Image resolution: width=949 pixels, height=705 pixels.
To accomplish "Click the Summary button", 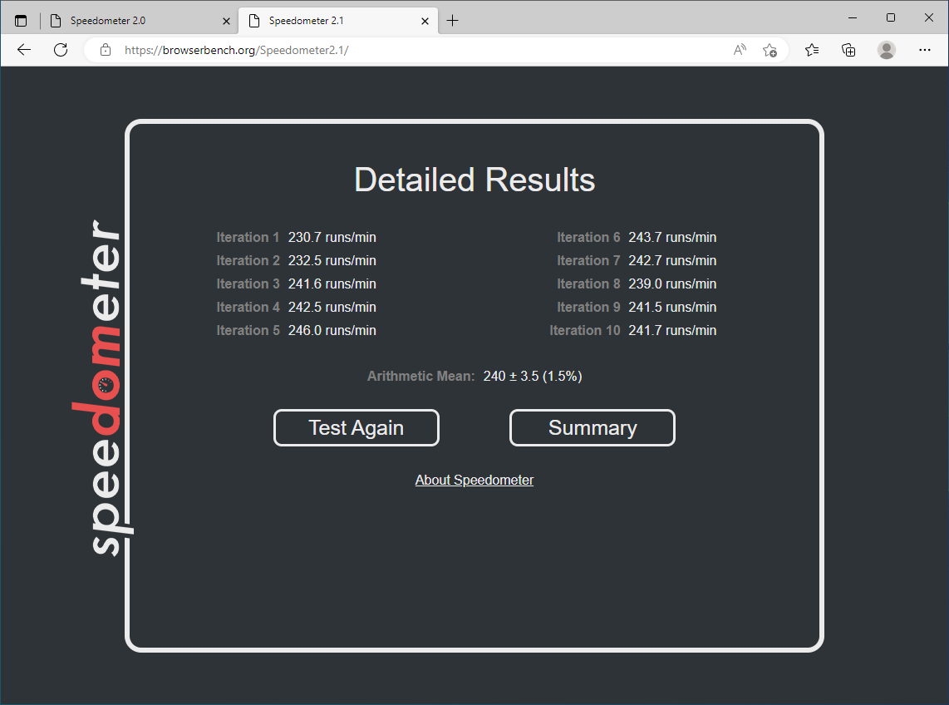I will [x=593, y=427].
